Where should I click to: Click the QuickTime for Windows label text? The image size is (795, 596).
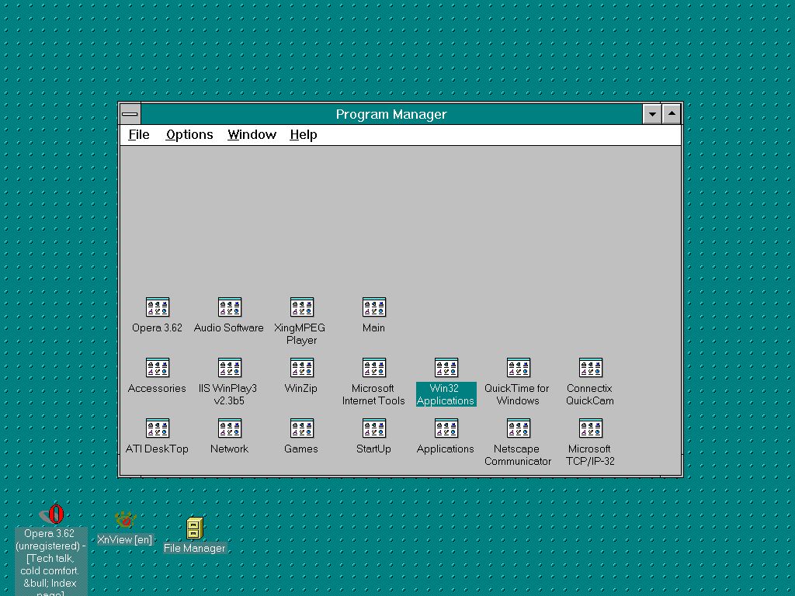[x=517, y=394]
